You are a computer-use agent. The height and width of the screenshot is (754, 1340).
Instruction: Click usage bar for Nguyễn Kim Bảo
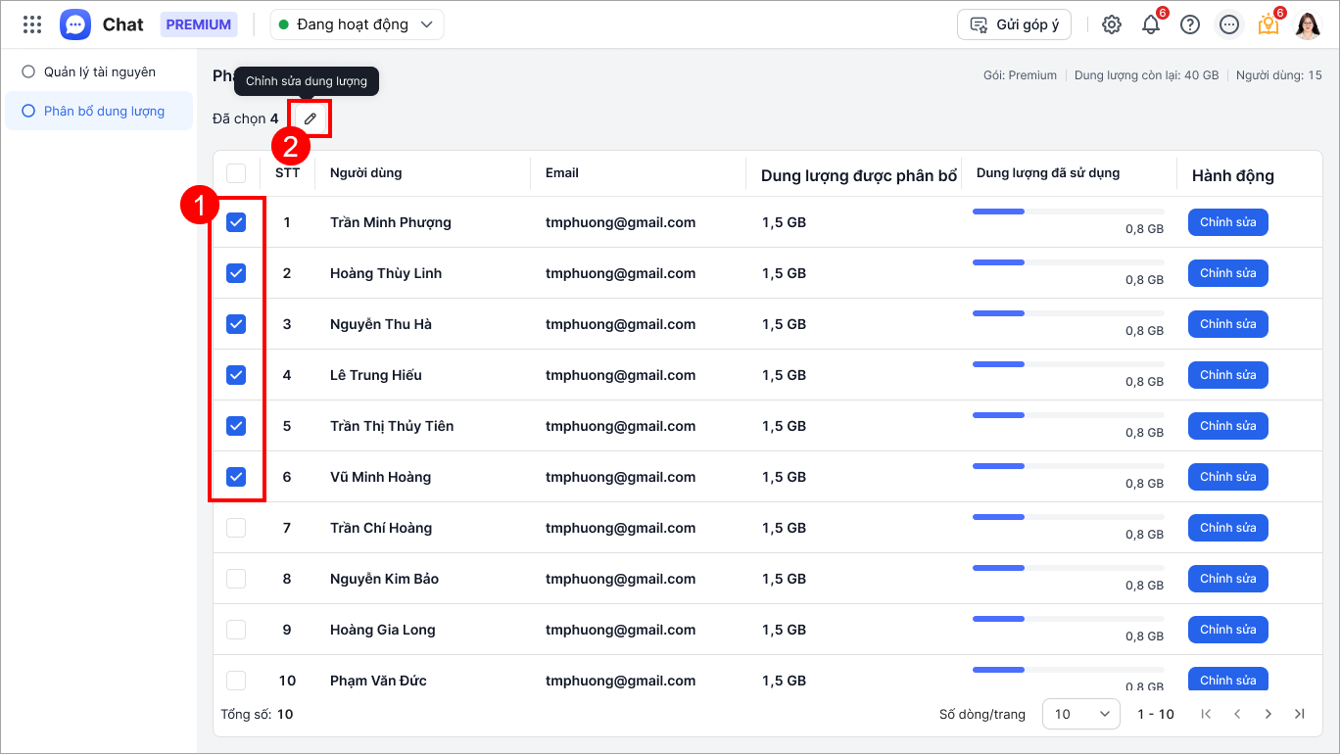pyautogui.click(x=1069, y=568)
